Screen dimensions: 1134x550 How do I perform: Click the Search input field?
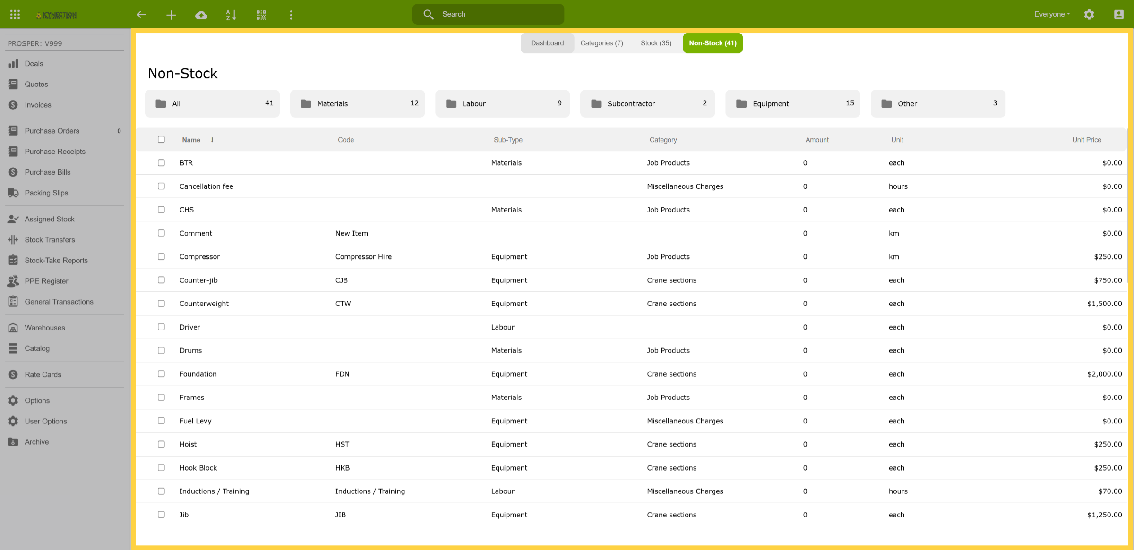[x=488, y=14]
